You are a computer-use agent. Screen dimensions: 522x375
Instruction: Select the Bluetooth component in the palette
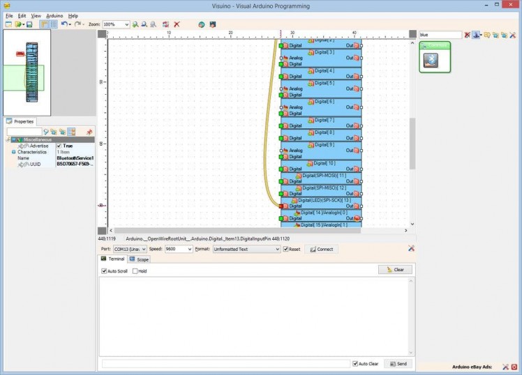(x=432, y=61)
